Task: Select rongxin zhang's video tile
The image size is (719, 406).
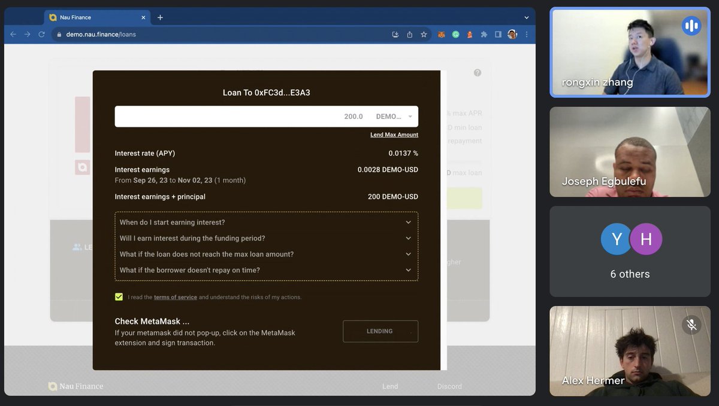Action: [x=630, y=53]
